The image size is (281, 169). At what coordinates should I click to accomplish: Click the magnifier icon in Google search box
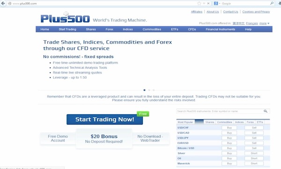click(272, 3)
